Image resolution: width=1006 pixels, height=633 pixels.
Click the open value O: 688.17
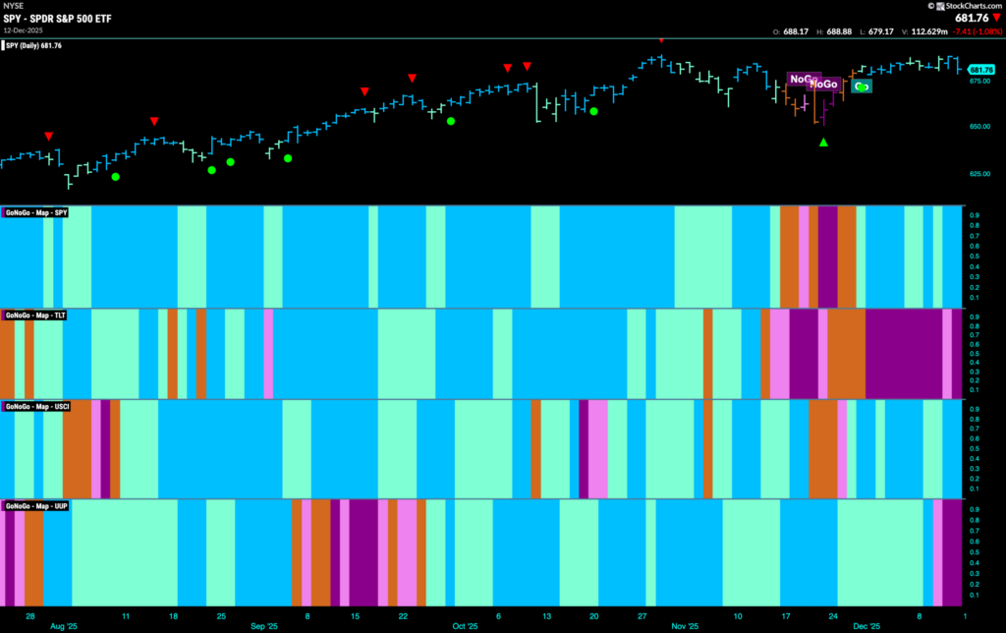[791, 31]
